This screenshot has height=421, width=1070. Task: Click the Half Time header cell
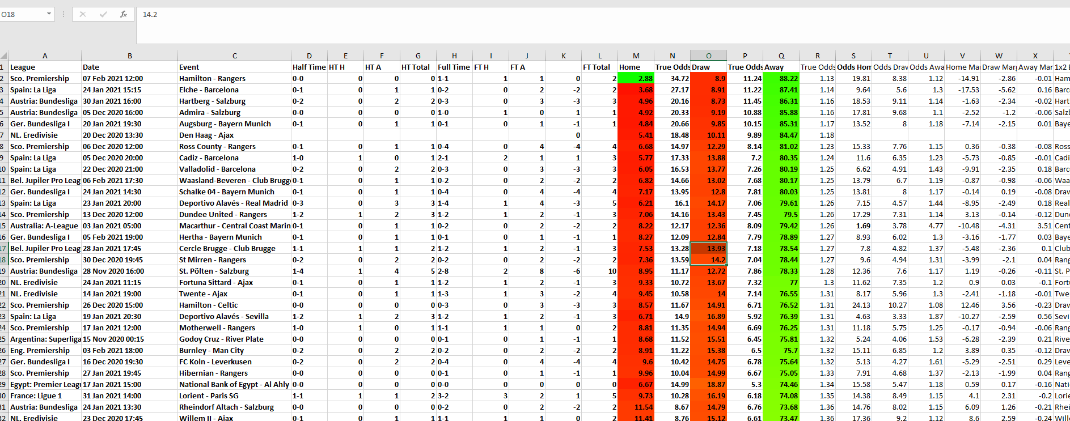(309, 67)
